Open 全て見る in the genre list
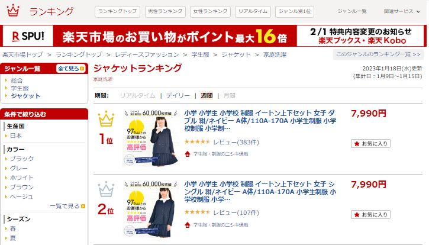This screenshot has height=245, width=429. (71, 69)
